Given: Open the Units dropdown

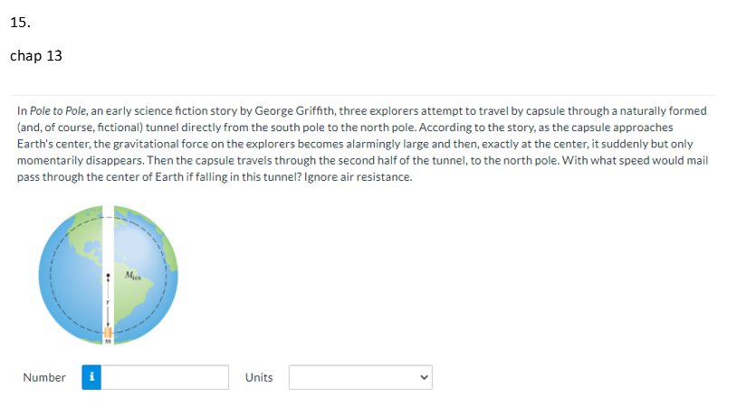Looking at the screenshot, I should click(359, 377).
